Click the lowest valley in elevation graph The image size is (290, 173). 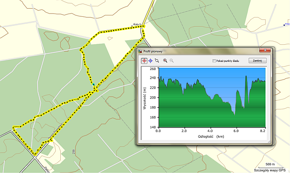235,115
